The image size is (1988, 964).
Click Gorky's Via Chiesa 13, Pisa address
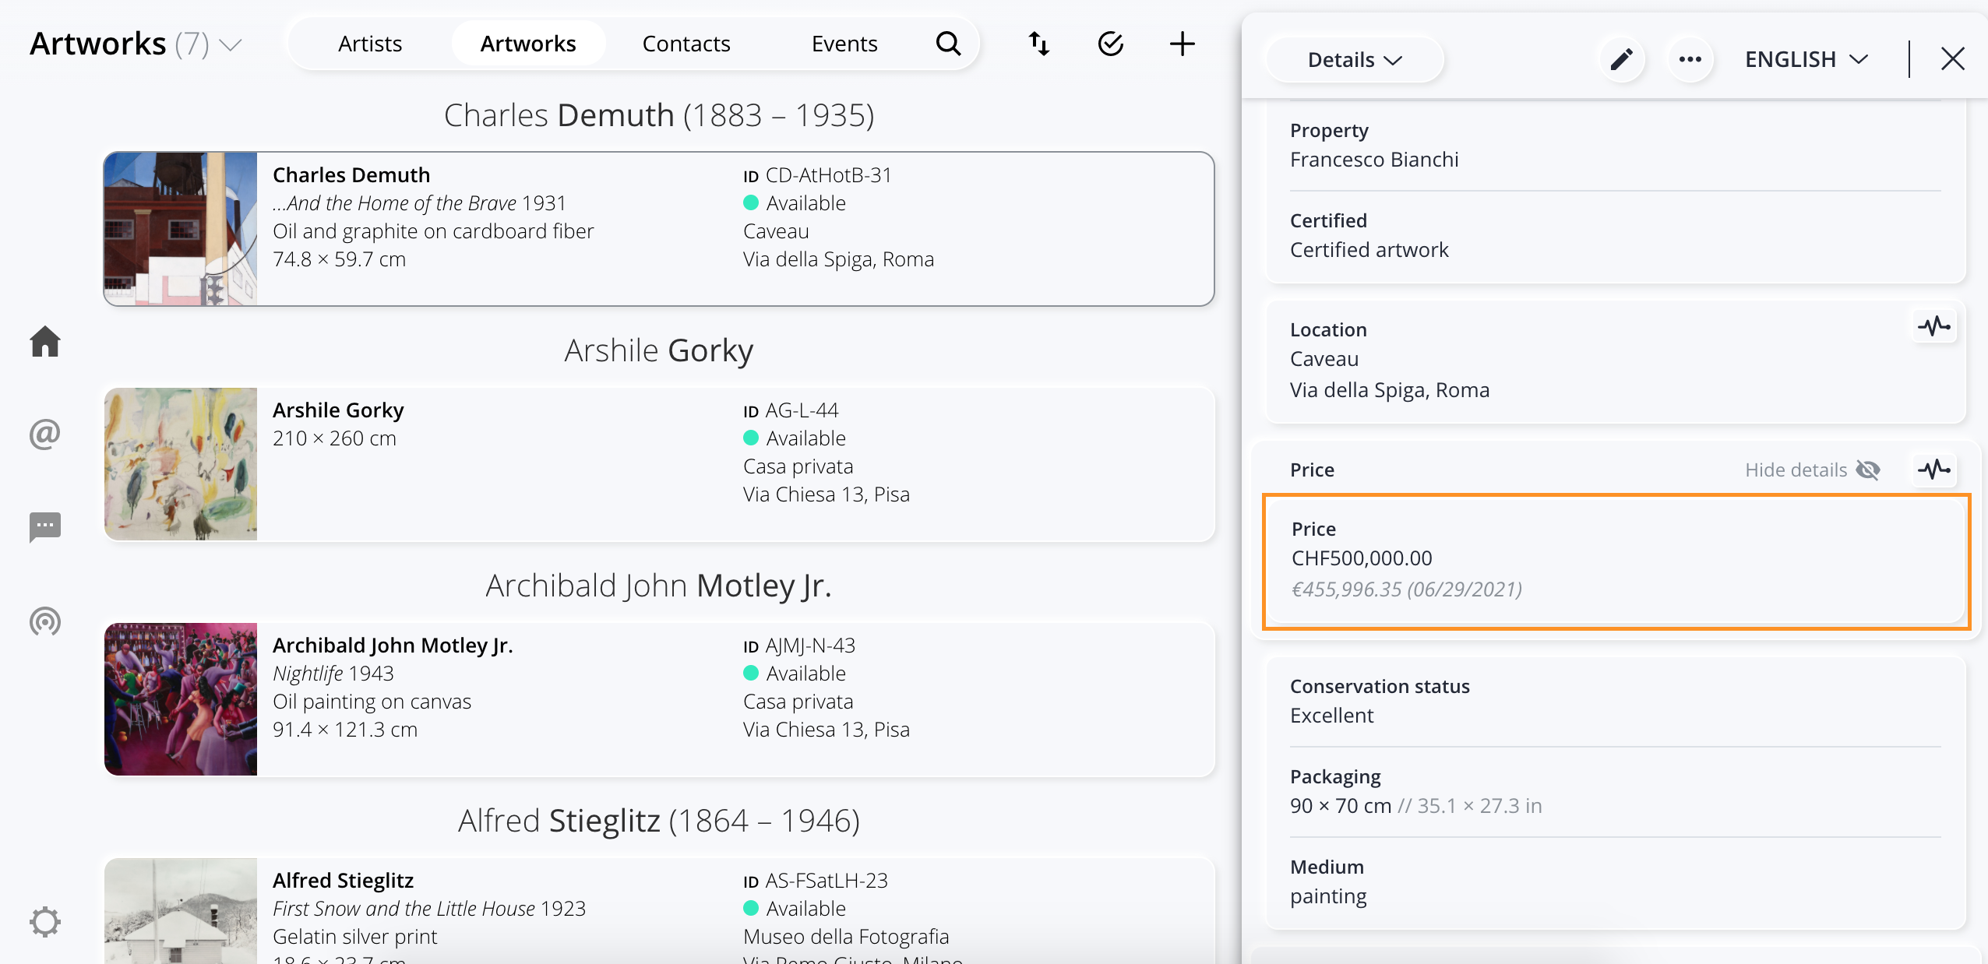click(x=827, y=494)
